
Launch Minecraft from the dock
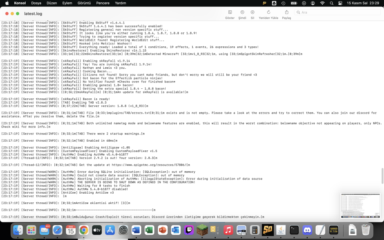coord(202,230)
